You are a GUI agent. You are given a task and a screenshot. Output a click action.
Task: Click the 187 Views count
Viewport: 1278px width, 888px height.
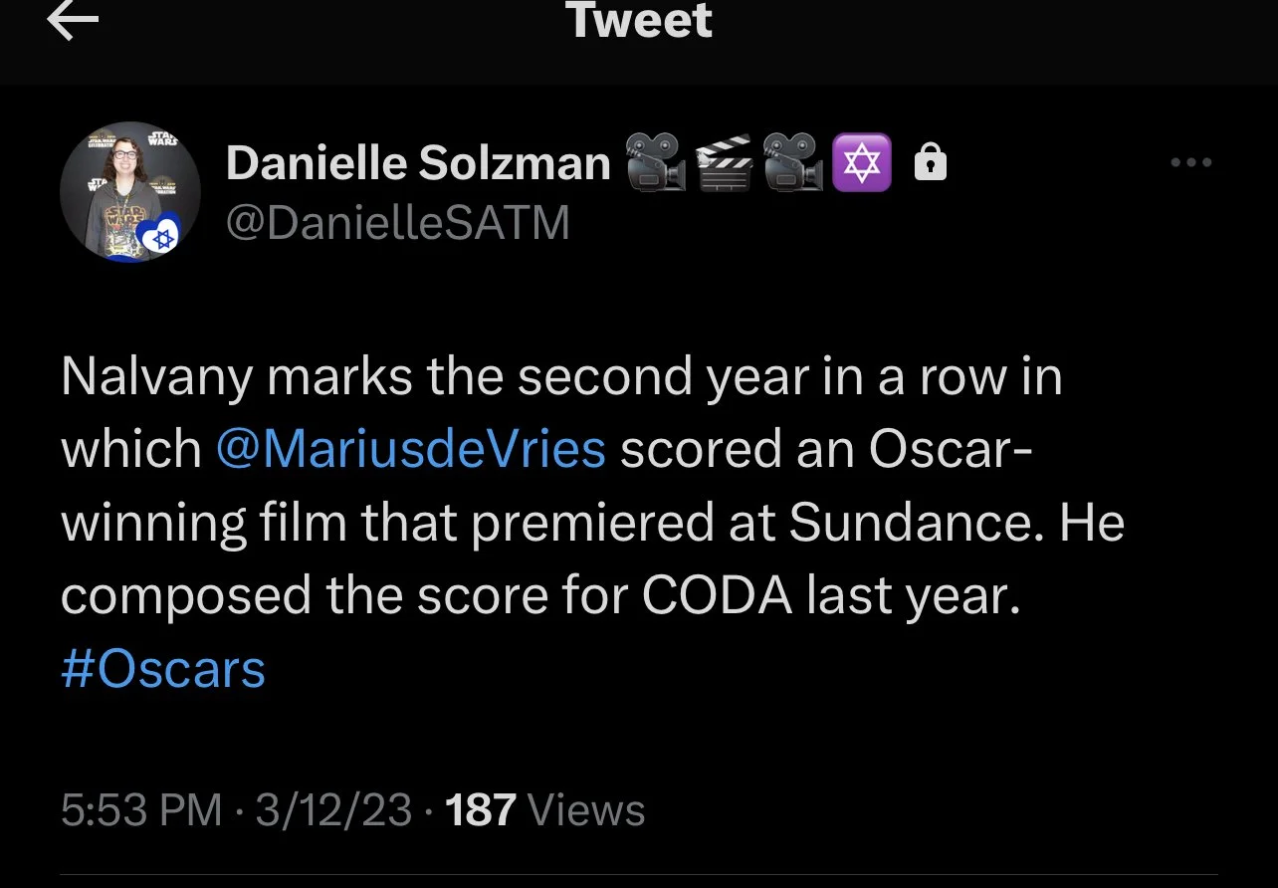tap(545, 810)
